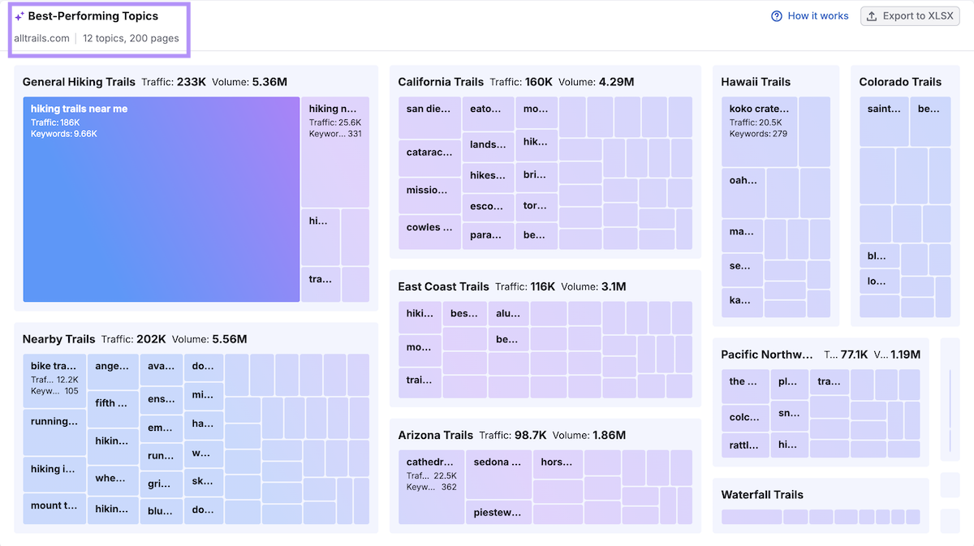
Task: Select the 'cathedr...' tile in Arizona Trails
Action: (x=431, y=487)
